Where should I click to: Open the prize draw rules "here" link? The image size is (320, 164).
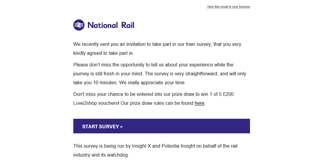(199, 103)
